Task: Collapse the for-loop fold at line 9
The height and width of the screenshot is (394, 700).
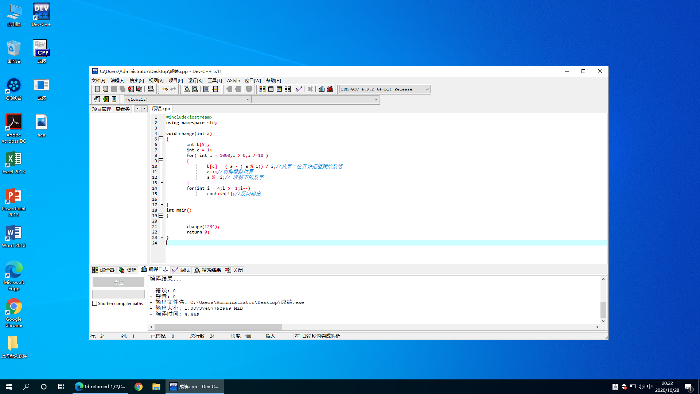Action: pos(161,161)
